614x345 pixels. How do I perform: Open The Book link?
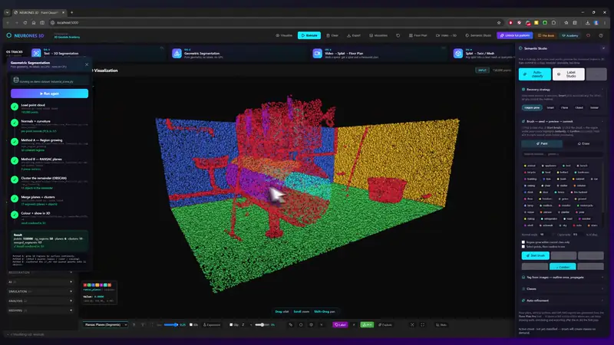tap(546, 35)
